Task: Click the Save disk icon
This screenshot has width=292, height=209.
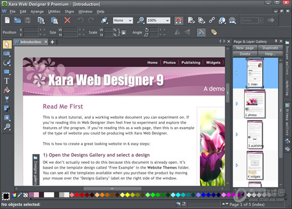Action: click(28, 20)
